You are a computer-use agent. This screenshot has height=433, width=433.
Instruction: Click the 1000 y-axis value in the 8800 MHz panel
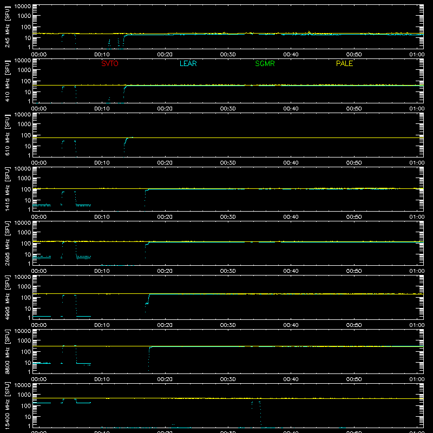[24, 341]
